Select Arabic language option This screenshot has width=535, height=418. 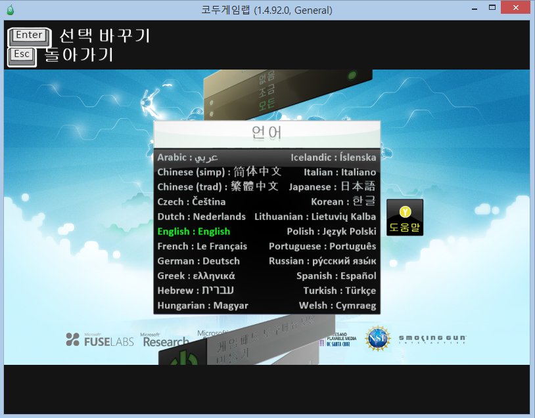[x=187, y=157]
